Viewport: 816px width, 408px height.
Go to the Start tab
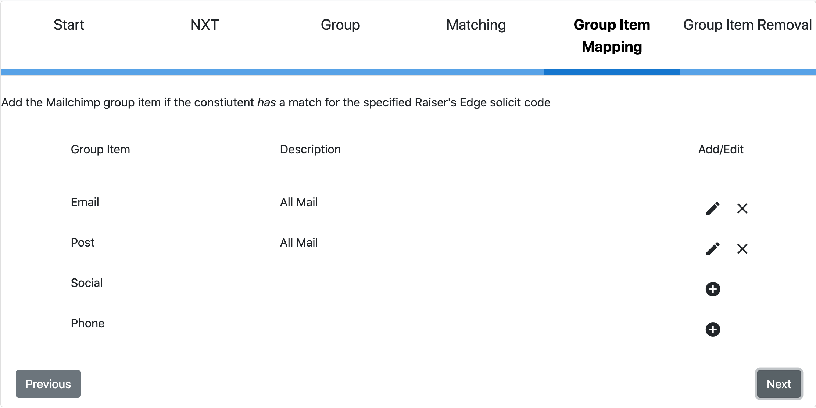pos(69,25)
